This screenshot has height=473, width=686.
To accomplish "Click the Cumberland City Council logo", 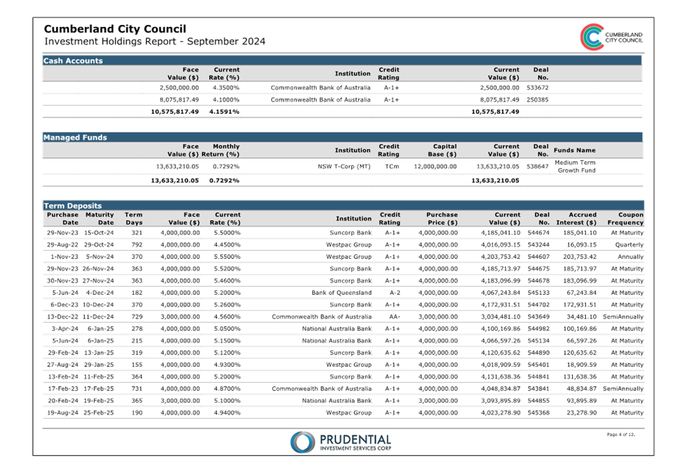I will (611, 37).
